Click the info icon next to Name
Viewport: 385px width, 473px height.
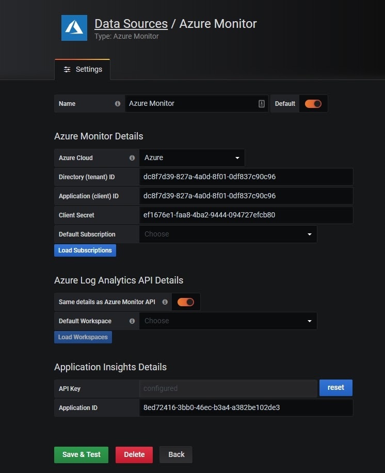(118, 103)
